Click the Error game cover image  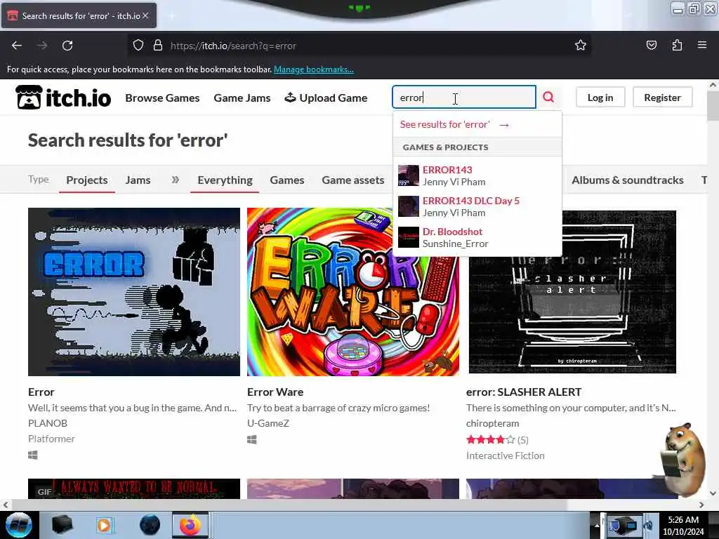134,292
